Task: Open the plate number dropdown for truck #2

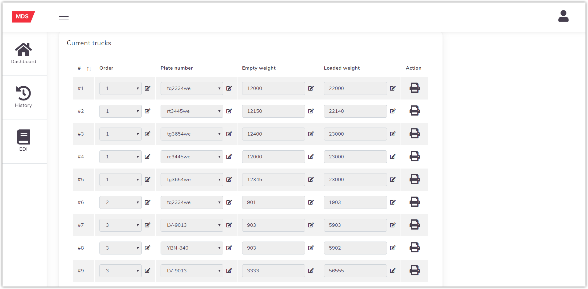Action: (x=191, y=111)
